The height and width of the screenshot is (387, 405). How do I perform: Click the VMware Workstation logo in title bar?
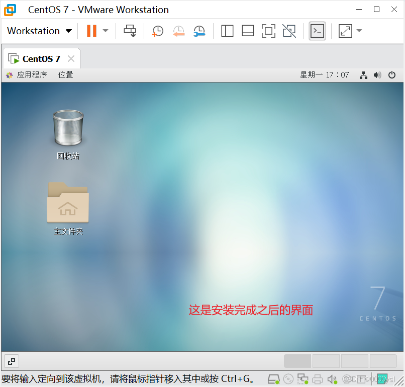[x=10, y=10]
